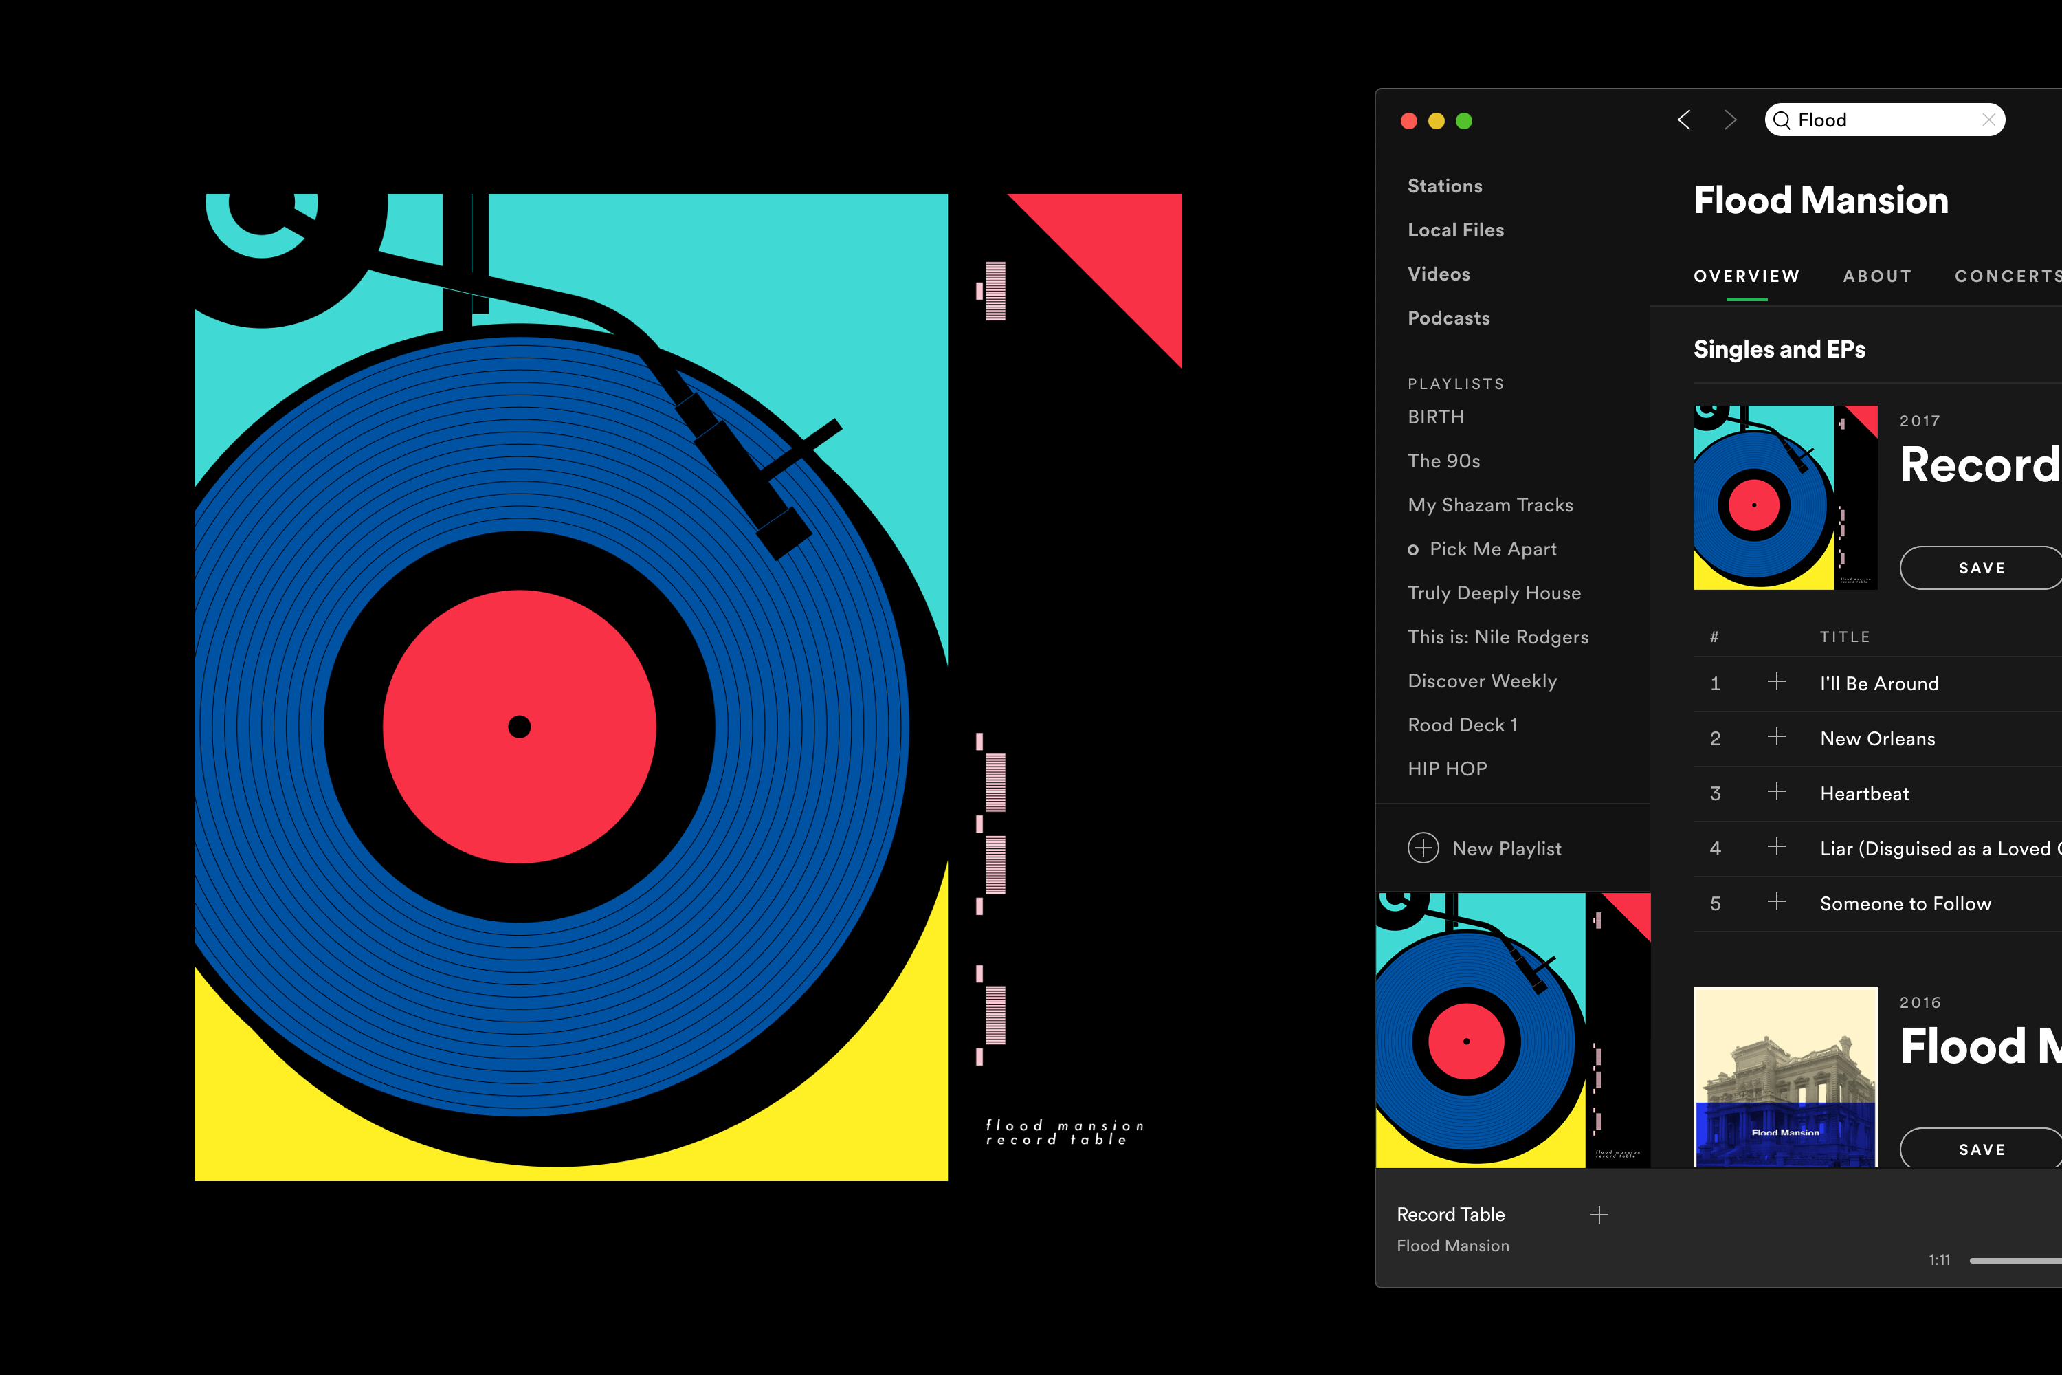
Task: Add I'll Be Around with plus icon
Action: (x=1776, y=682)
